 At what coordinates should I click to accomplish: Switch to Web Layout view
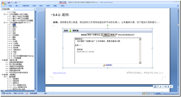(x=149, y=93)
